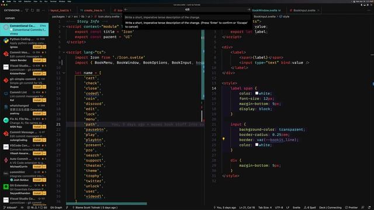This screenshot has height=210, width=374.
Task: Open the Git Extension green icon
Action: (x=6, y=187)
